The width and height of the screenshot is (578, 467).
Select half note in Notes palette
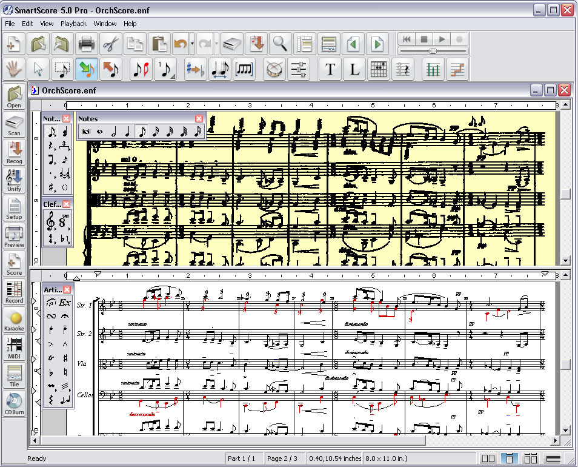point(113,132)
